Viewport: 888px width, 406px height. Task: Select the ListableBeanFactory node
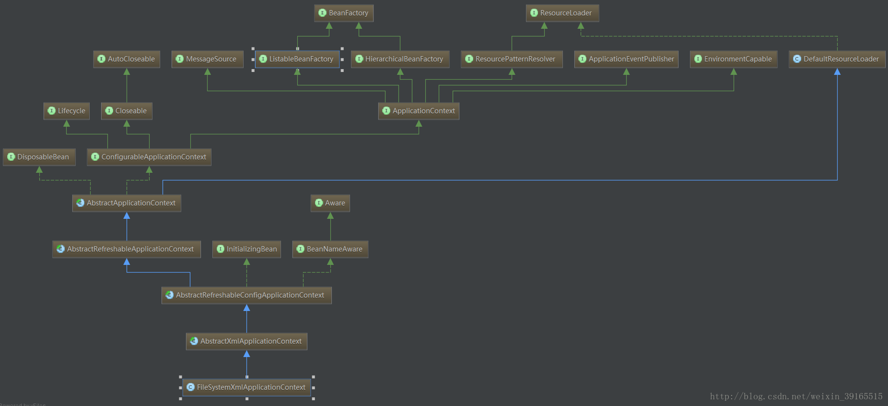297,59
